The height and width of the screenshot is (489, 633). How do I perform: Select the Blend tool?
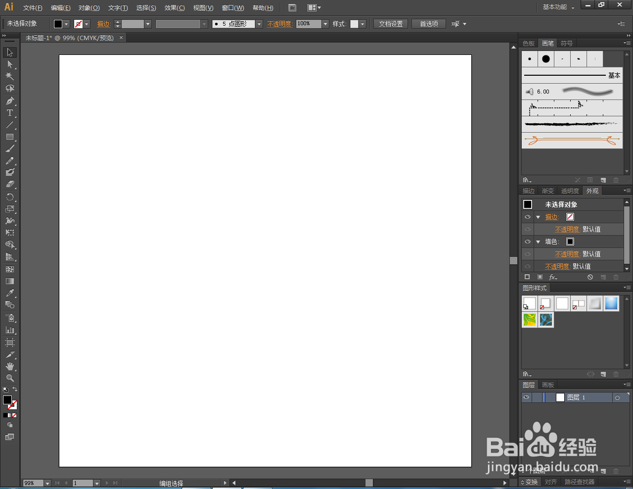point(10,305)
